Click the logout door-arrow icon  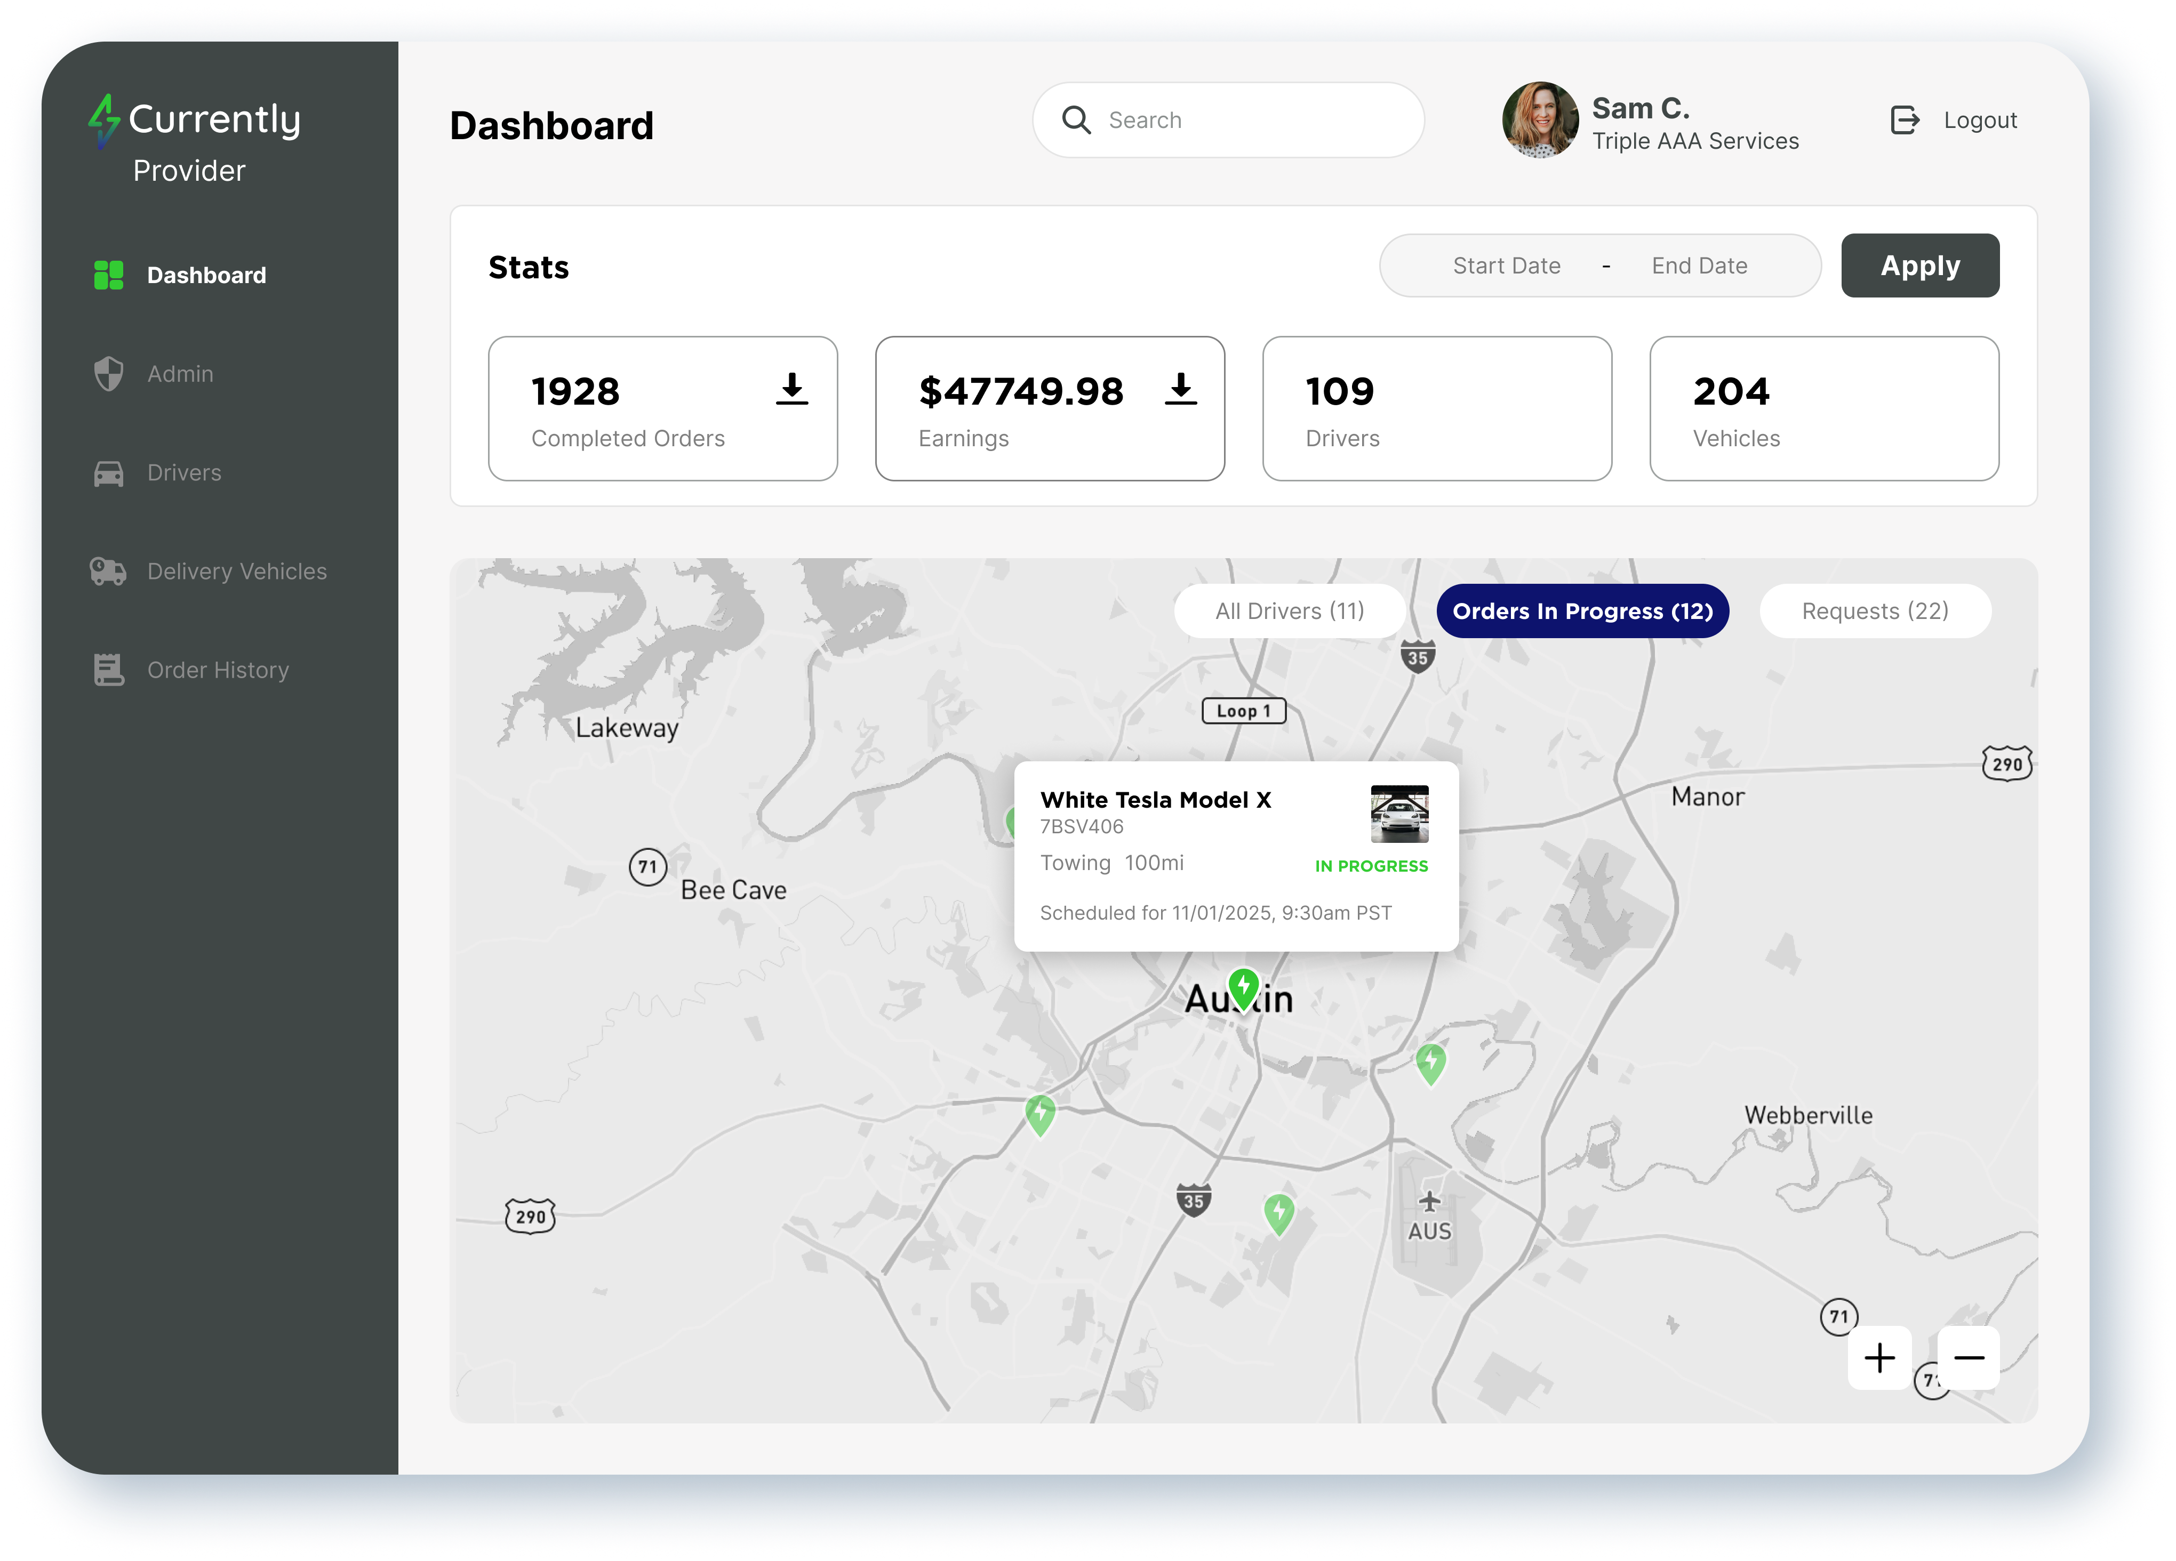(1905, 120)
